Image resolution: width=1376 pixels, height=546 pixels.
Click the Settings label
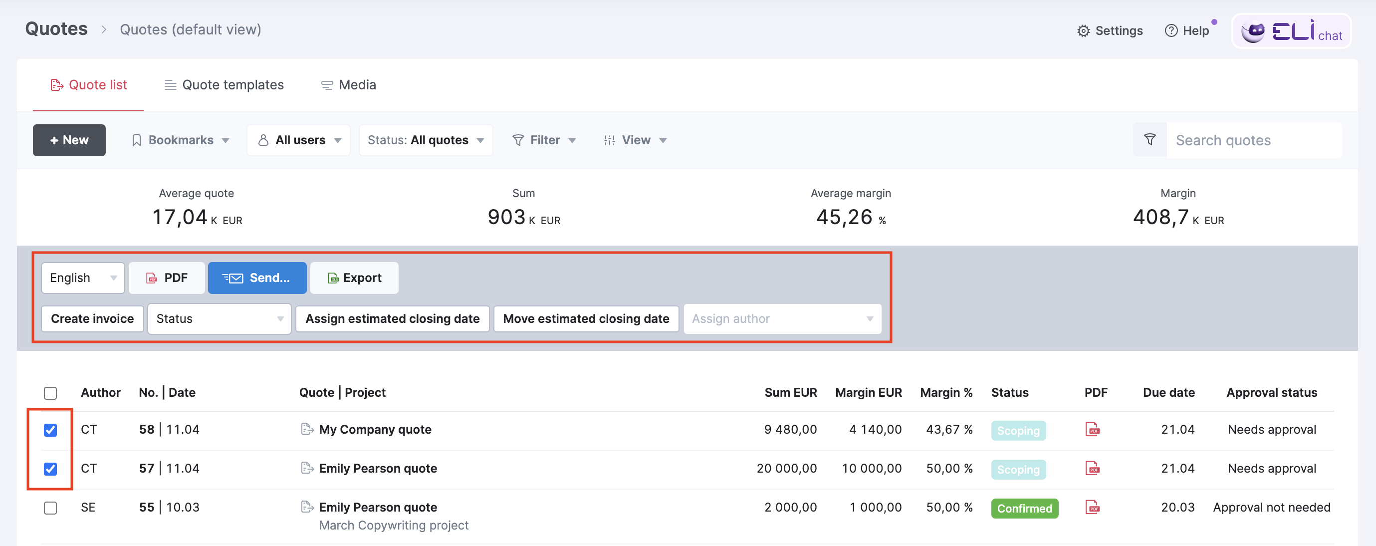tap(1119, 31)
